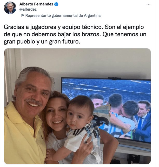
Task: Open the tweet's three-dot more options menu
Action: (148, 4)
